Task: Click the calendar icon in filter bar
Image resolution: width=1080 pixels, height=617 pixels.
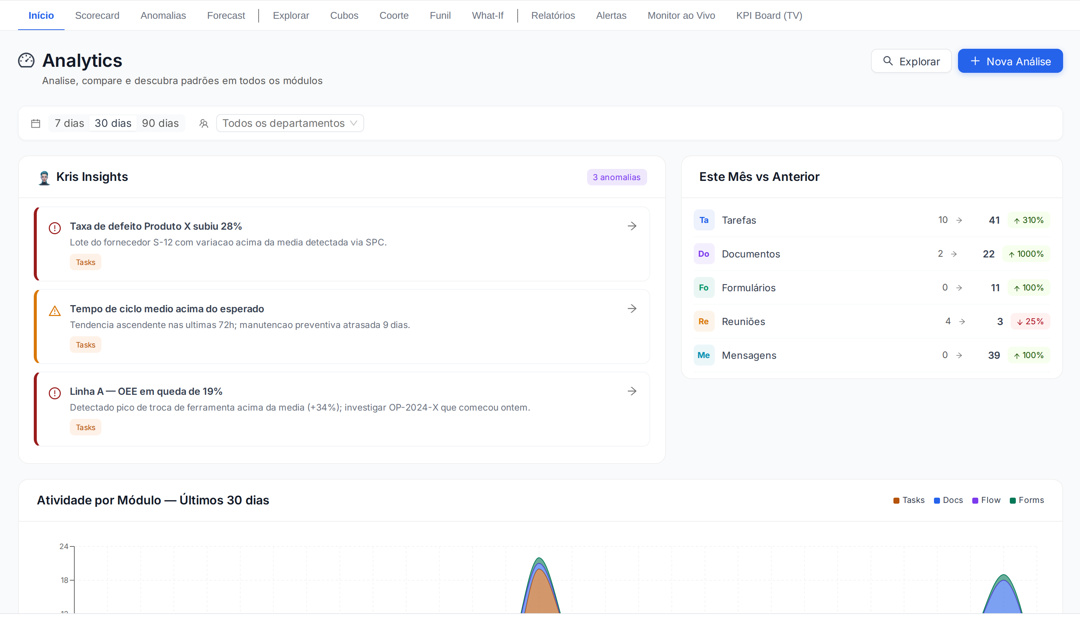Action: coord(36,123)
